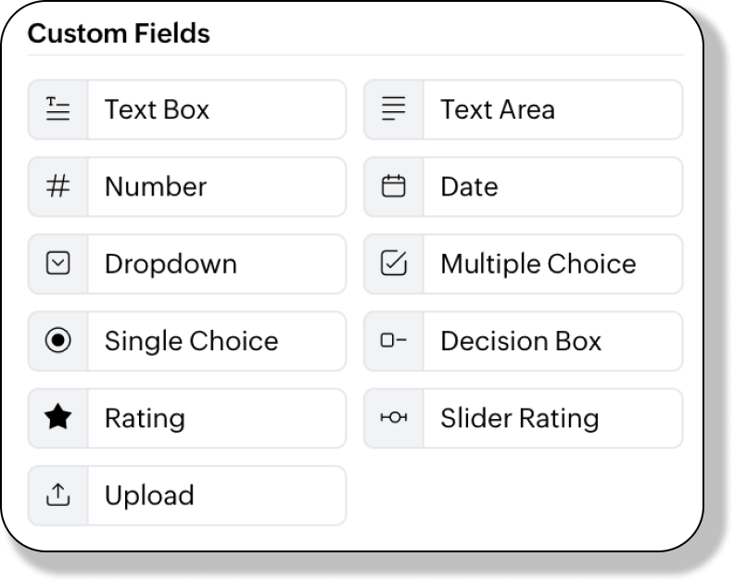
Task: Add a Text Box field
Action: coord(187,109)
